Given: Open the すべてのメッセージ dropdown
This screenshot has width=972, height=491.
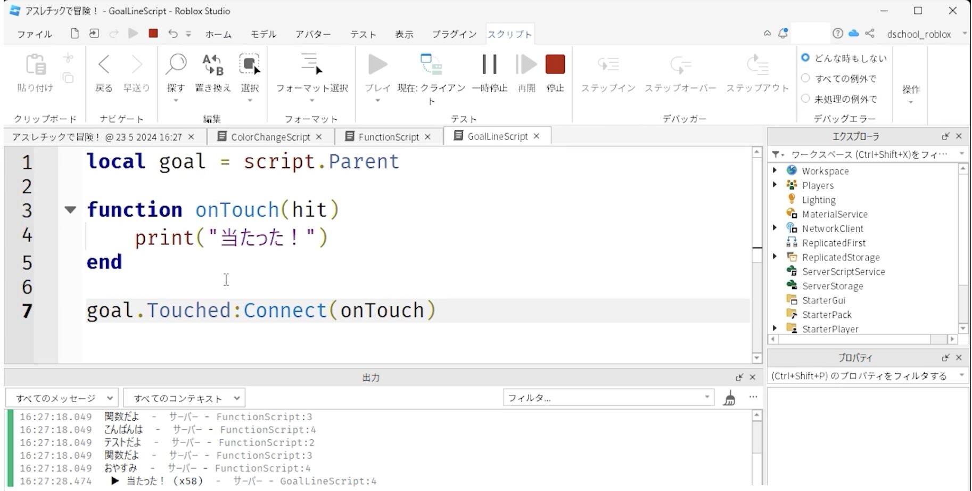Looking at the screenshot, I should (63, 398).
